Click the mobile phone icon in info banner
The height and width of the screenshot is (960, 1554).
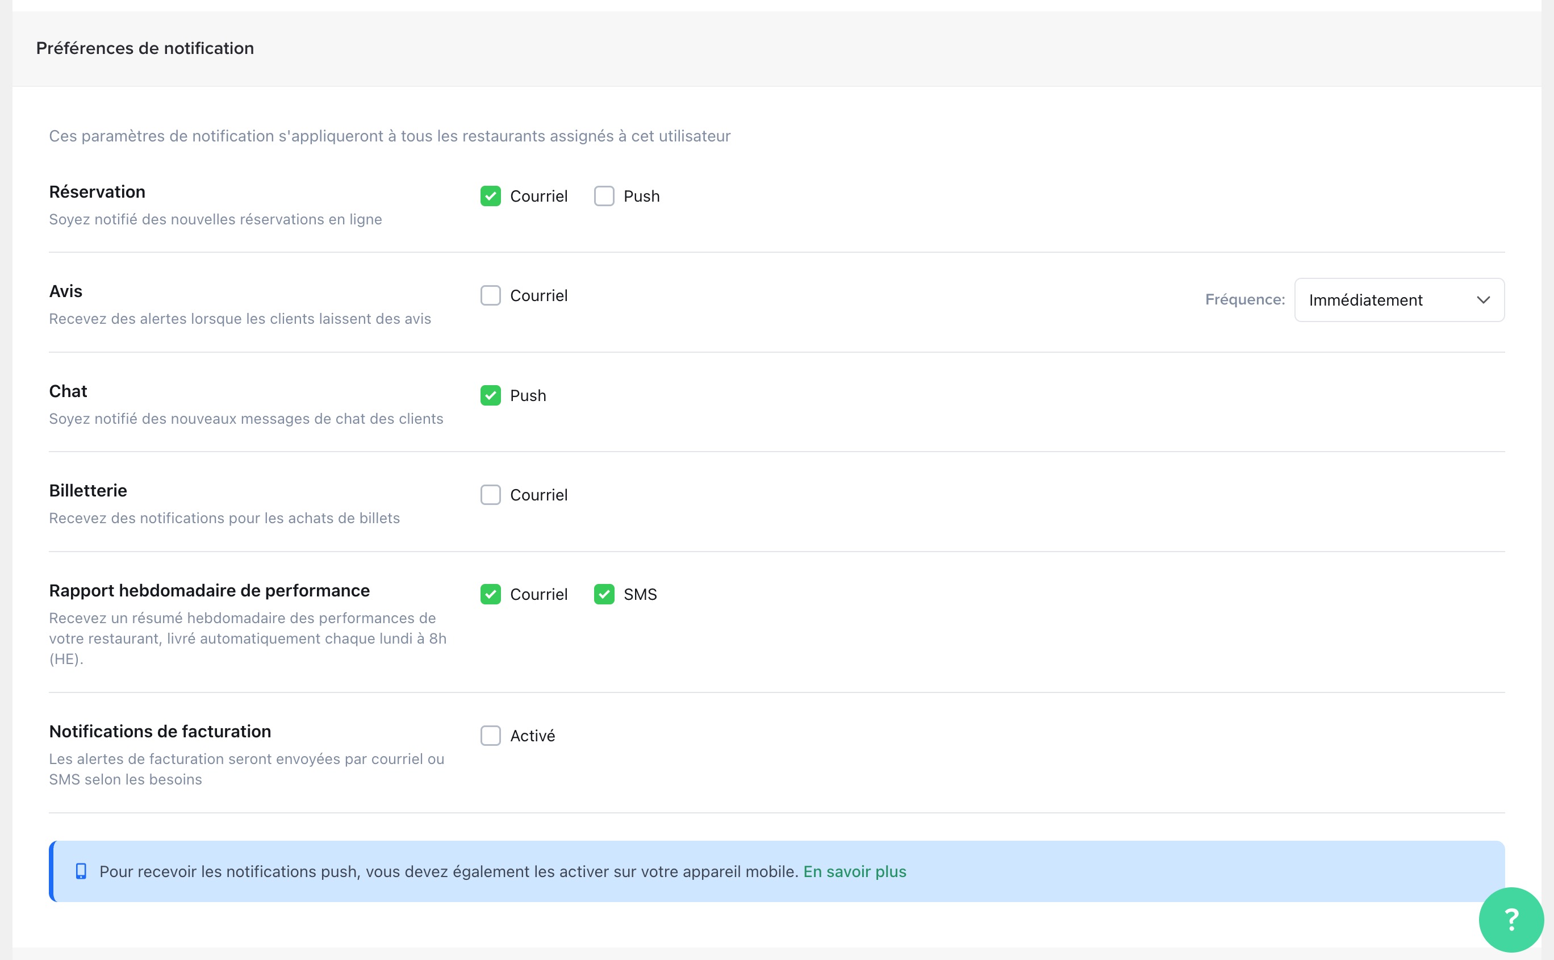click(81, 871)
